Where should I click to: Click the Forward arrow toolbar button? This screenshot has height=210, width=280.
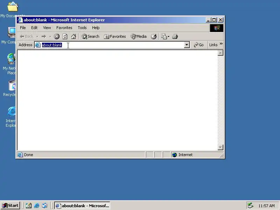pos(44,36)
